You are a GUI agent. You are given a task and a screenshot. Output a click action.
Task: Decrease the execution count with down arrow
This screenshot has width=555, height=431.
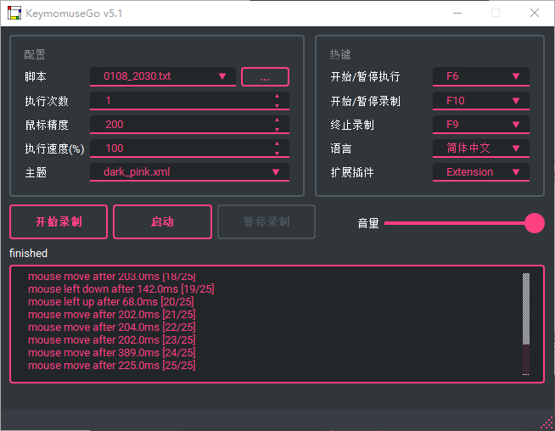277,105
